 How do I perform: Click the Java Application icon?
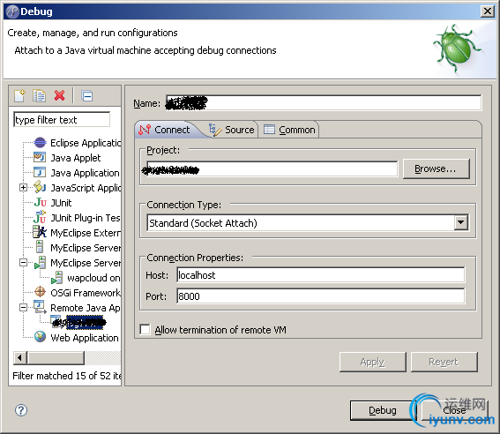point(40,173)
